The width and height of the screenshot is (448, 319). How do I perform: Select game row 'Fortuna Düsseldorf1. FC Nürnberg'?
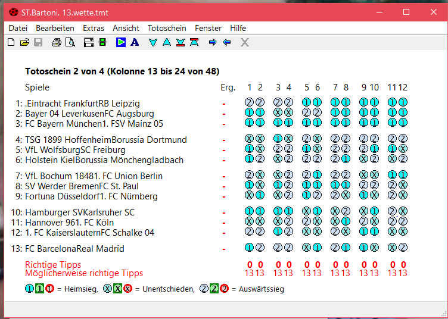[91, 196]
